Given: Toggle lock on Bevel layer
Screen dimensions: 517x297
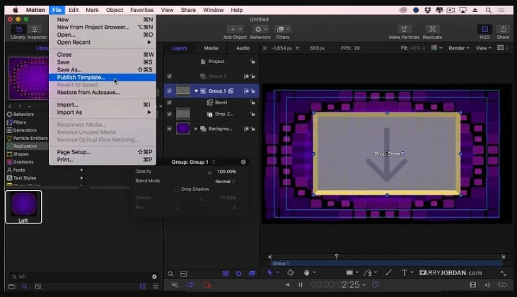Looking at the screenshot, I should [x=253, y=103].
